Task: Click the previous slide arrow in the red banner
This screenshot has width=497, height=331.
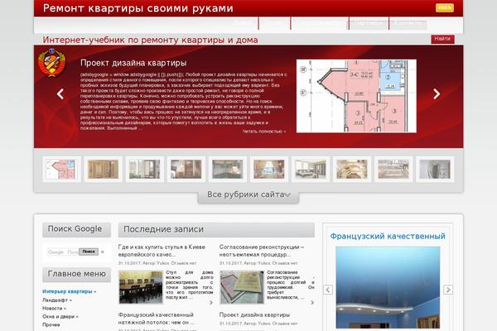Action: [60, 94]
